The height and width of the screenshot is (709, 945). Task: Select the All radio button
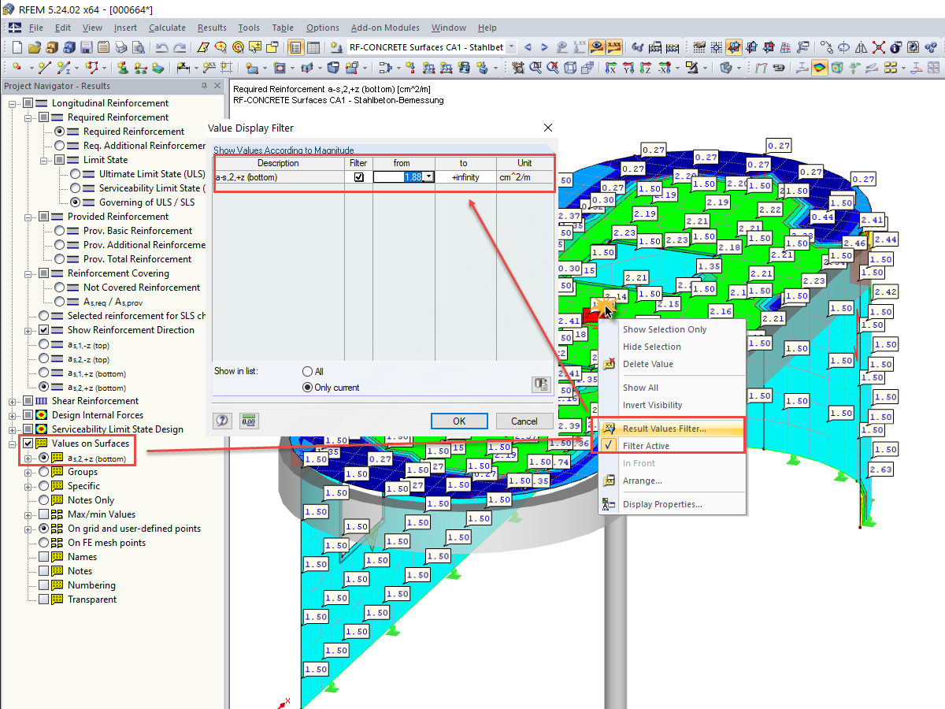(x=308, y=372)
